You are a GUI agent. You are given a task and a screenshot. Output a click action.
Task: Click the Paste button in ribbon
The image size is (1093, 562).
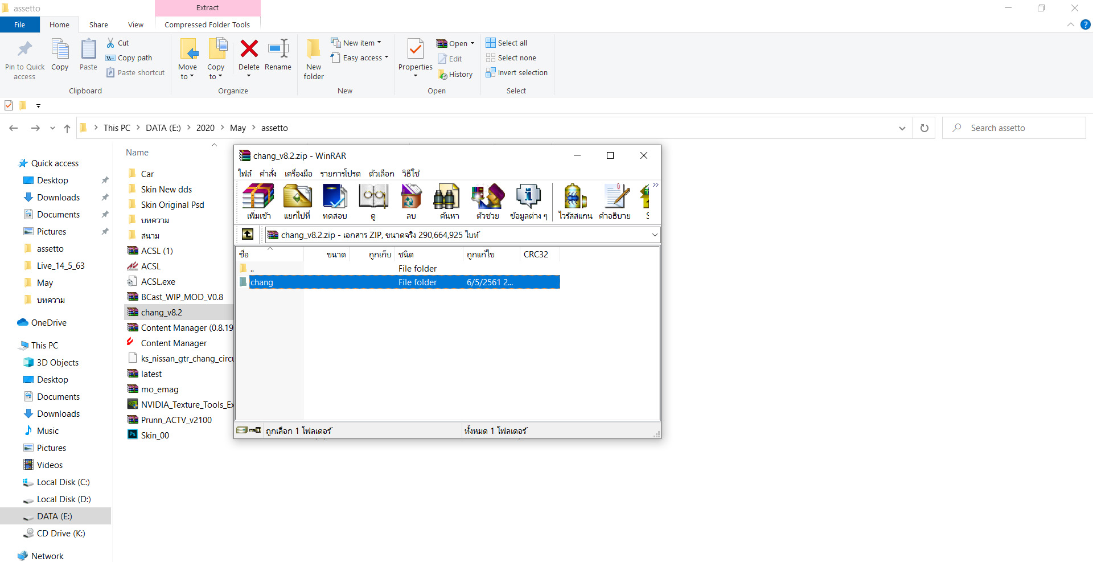[x=88, y=55]
